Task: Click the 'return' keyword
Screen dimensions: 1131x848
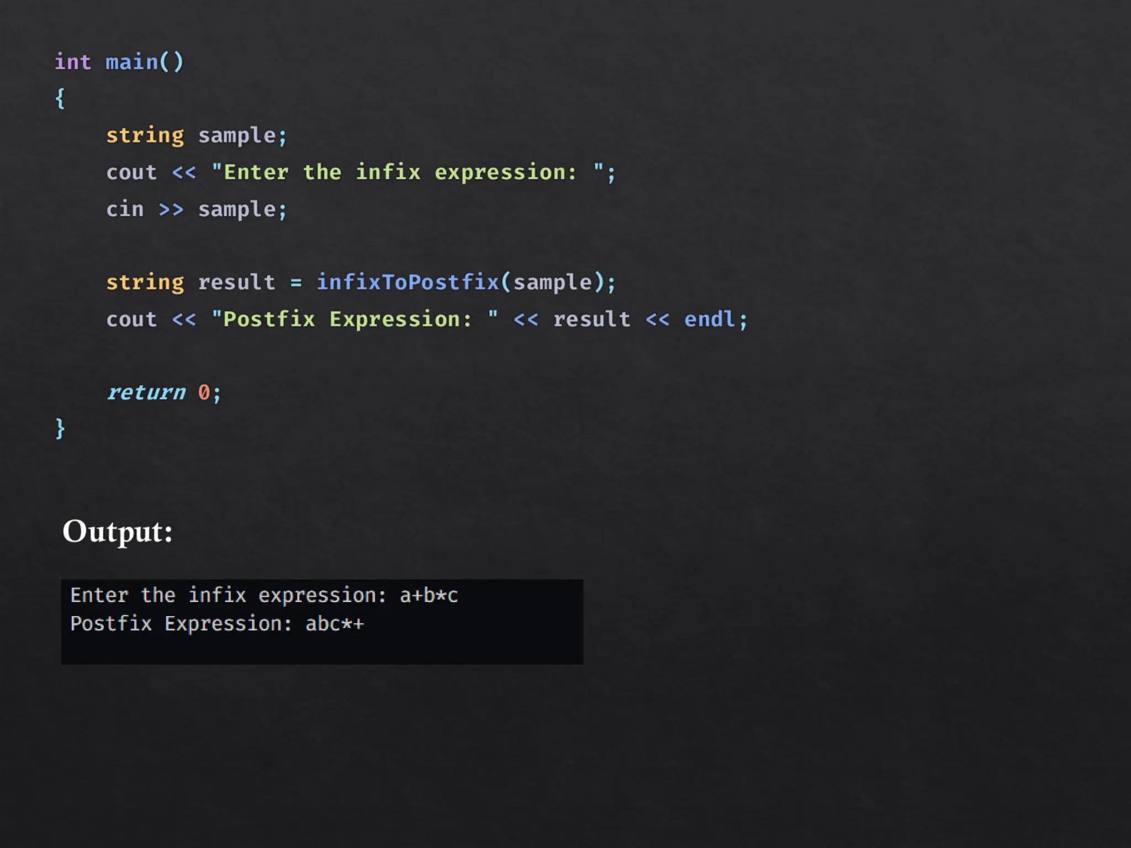Action: (146, 393)
